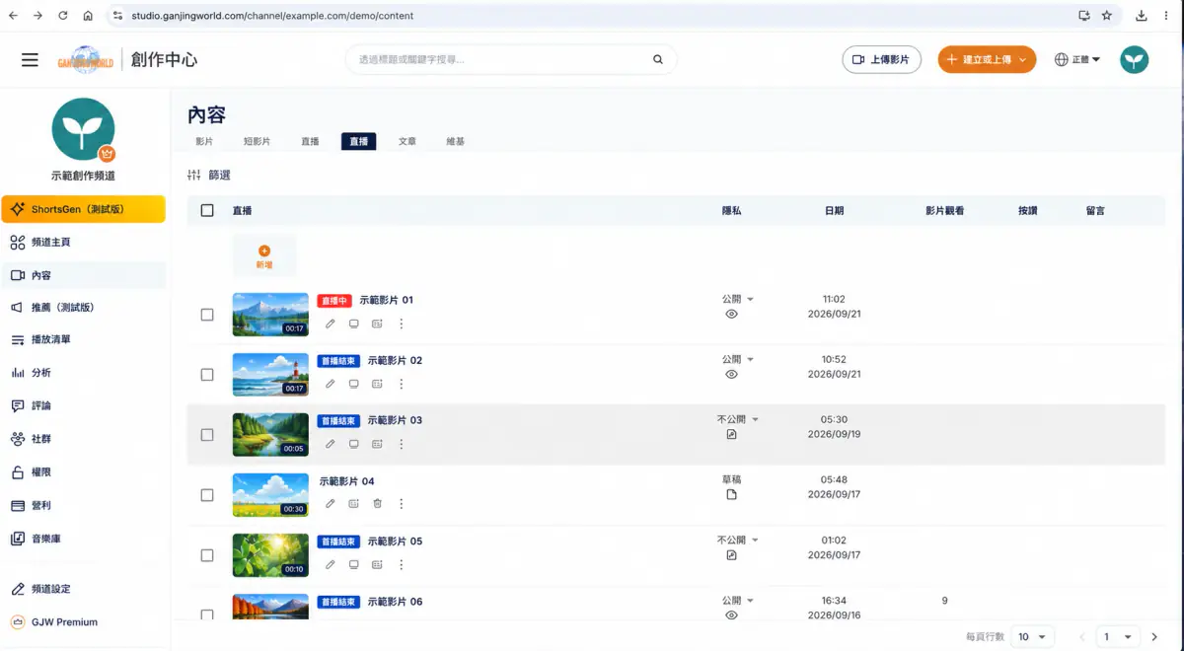1184x651 pixels.
Task: Open the 篩選 filter control
Action: pos(209,175)
